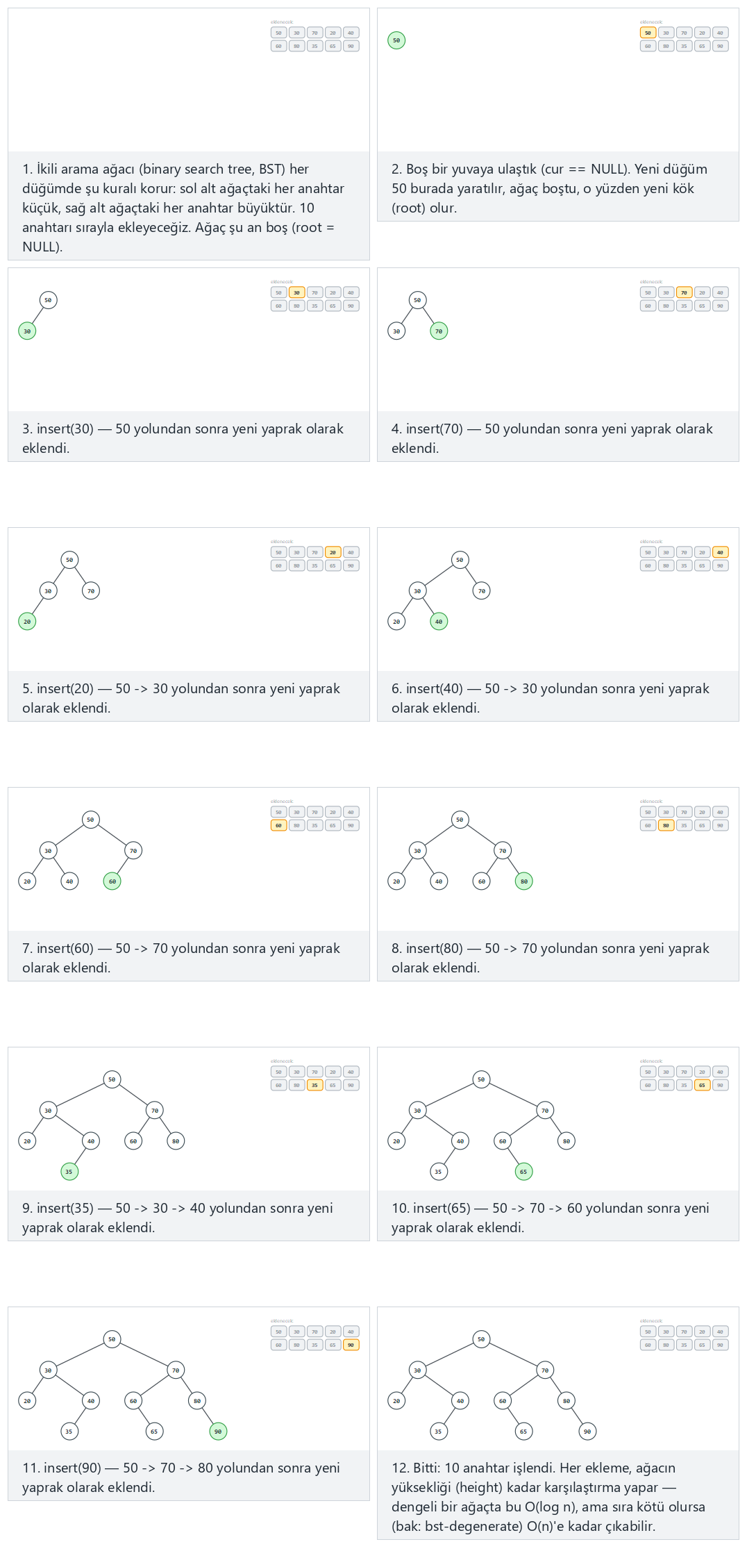
Task: Click the green node 80 in step 8 tree
Action: (x=524, y=881)
